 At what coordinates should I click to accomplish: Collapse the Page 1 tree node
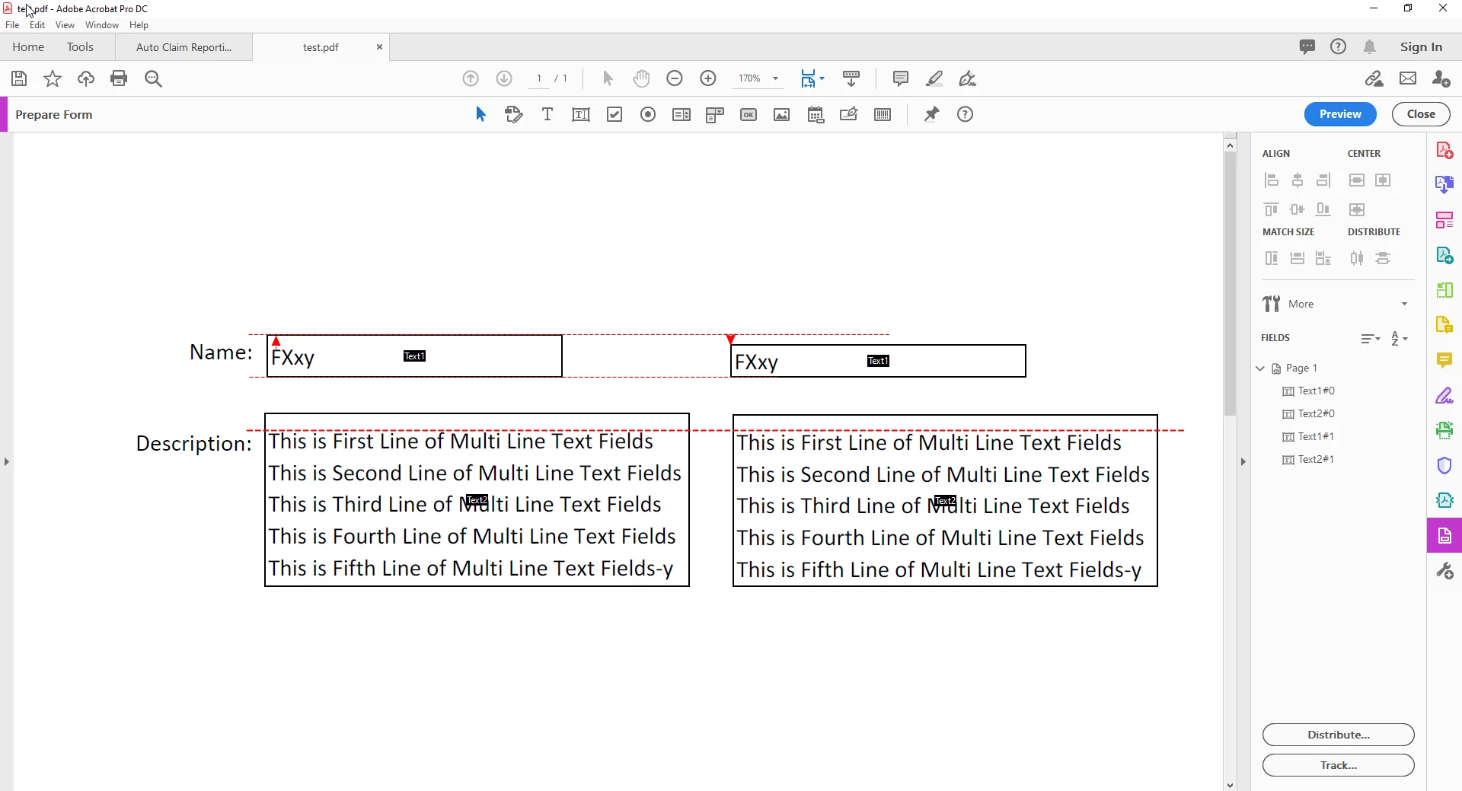click(x=1260, y=368)
